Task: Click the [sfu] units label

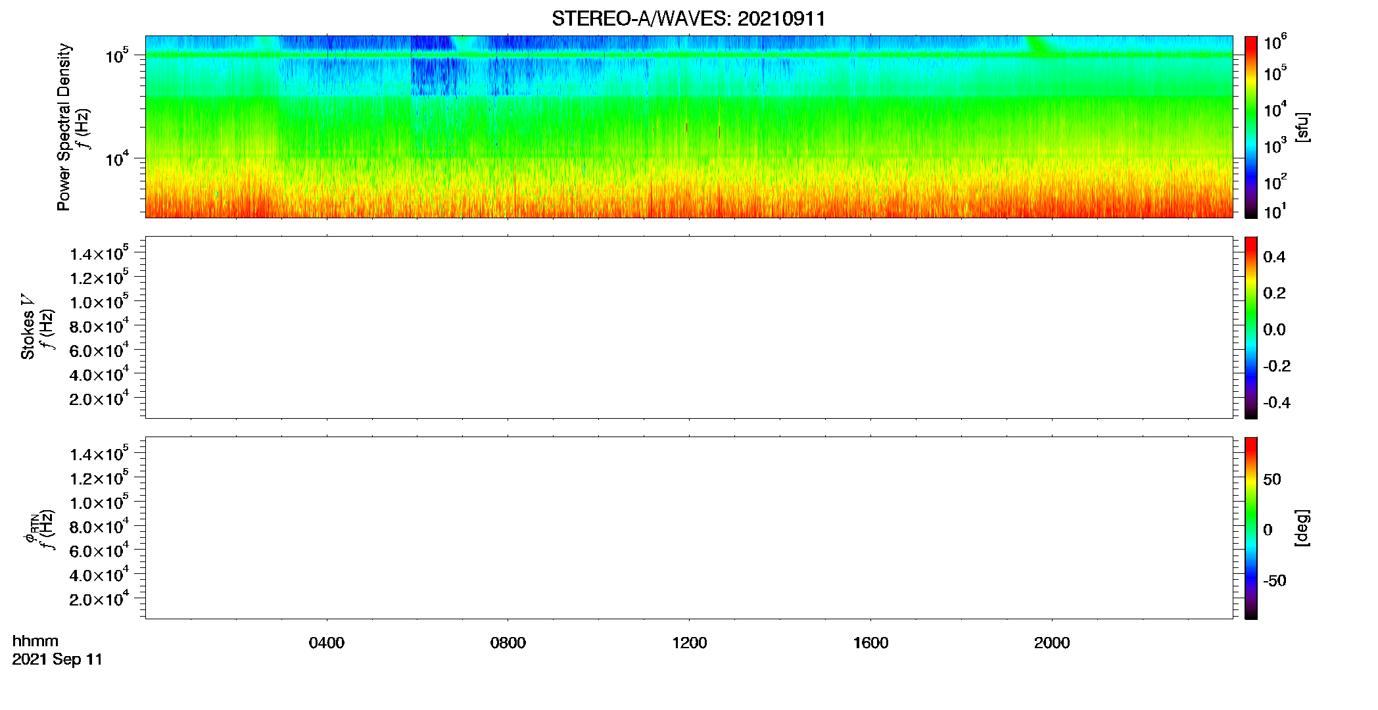Action: pos(1302,127)
